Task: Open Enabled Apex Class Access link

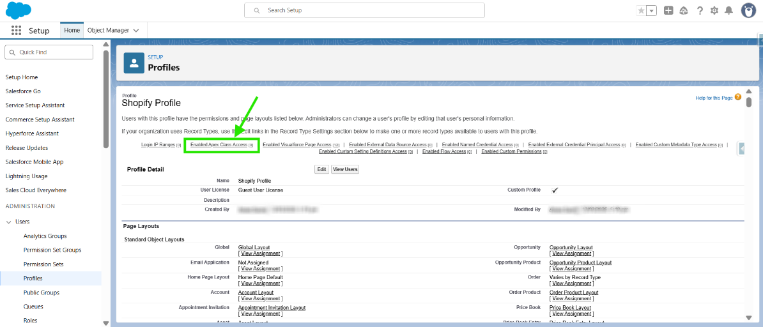Action: [219, 144]
